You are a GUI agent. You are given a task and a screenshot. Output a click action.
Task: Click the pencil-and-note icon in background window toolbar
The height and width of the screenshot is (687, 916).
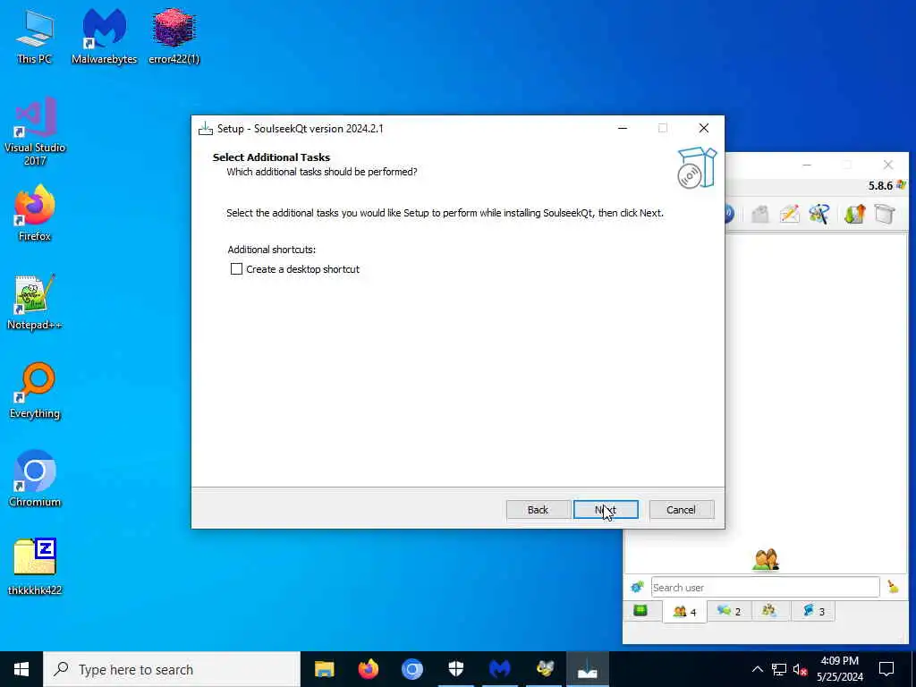tap(789, 214)
